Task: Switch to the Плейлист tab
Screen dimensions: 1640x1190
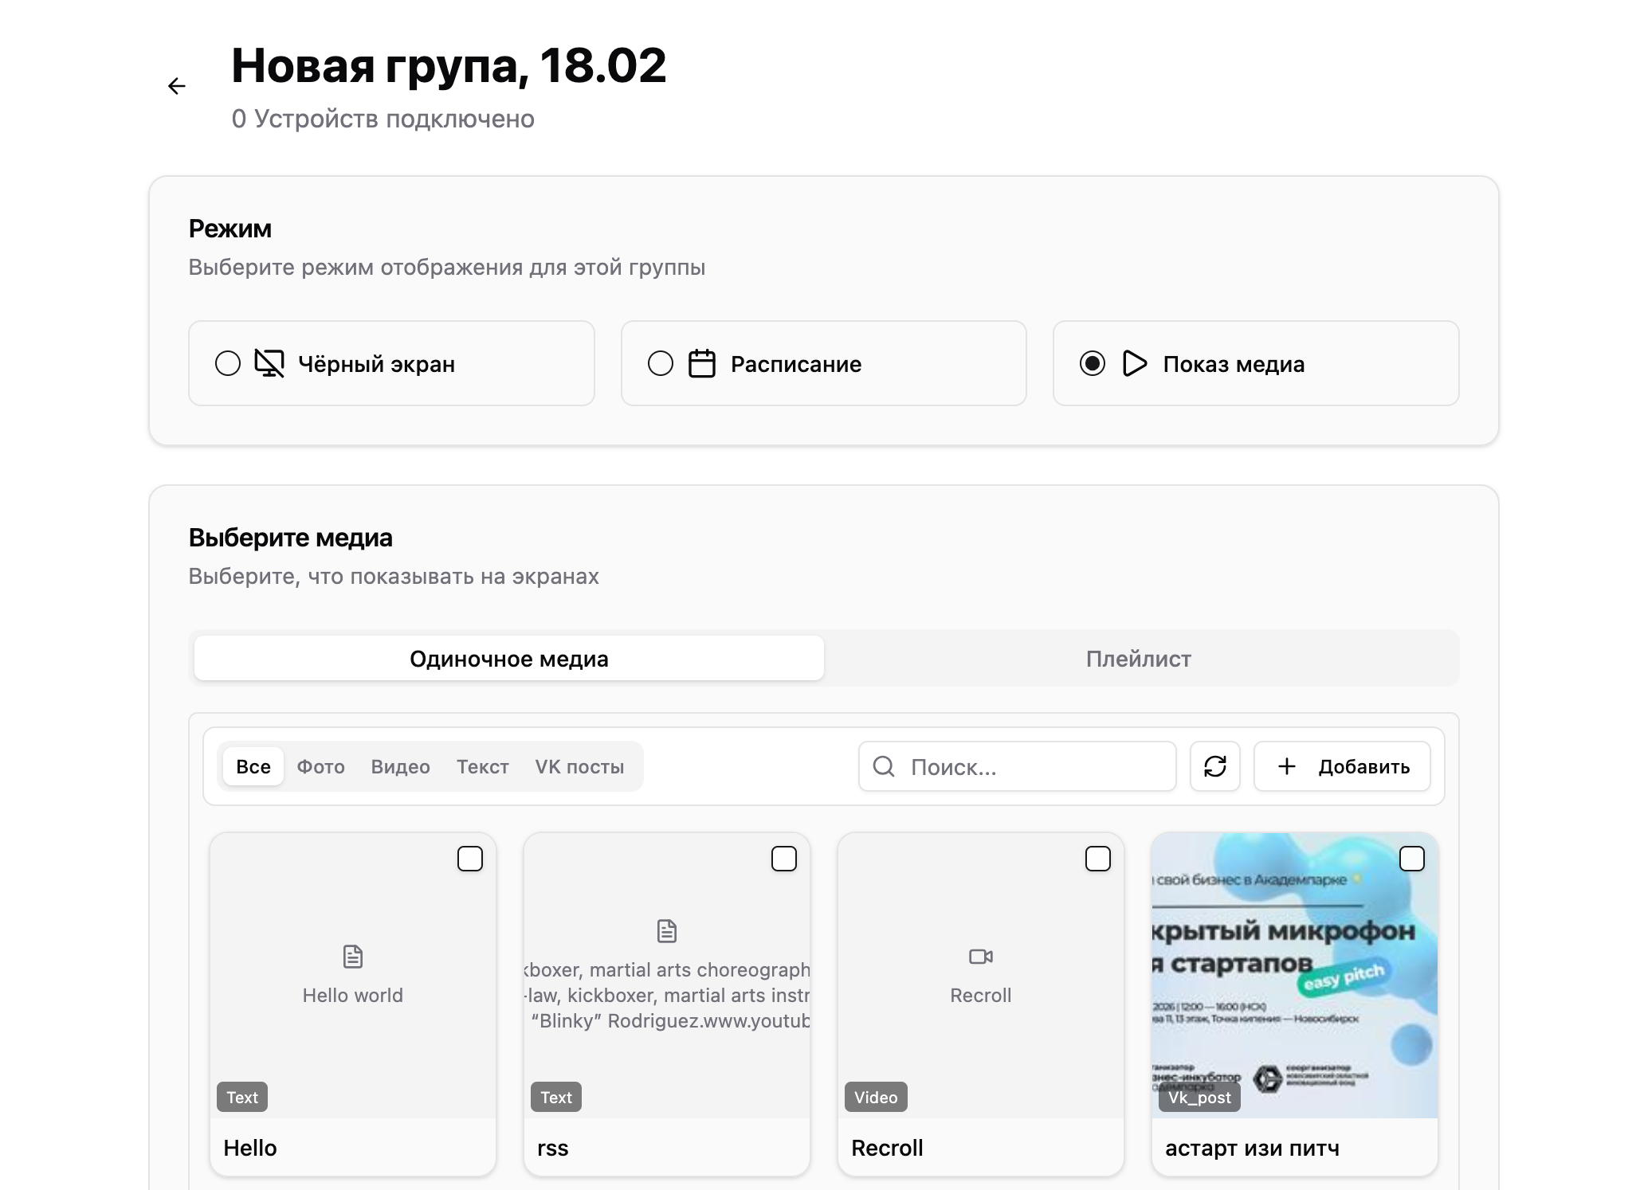Action: 1138,659
